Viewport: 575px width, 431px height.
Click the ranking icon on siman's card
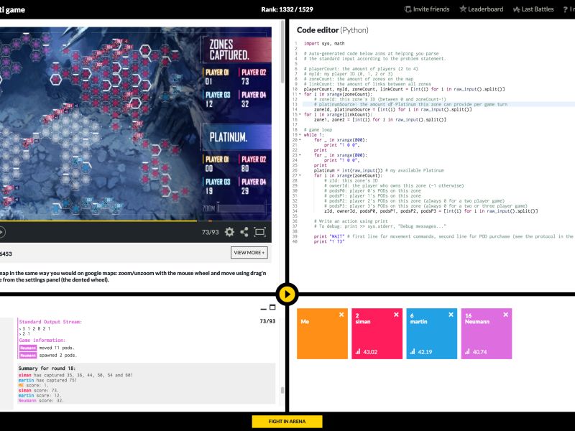point(358,351)
